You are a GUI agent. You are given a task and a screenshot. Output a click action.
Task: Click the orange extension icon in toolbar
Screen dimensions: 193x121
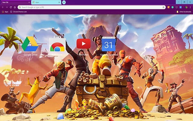click(169, 7)
